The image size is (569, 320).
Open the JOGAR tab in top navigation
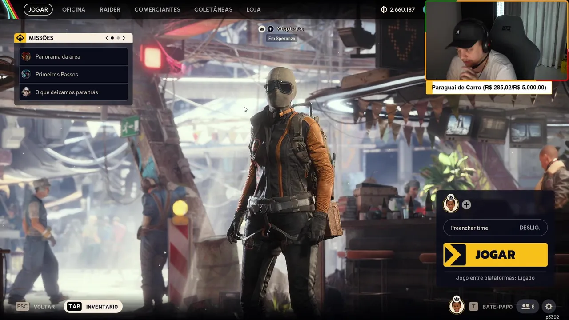(38, 9)
